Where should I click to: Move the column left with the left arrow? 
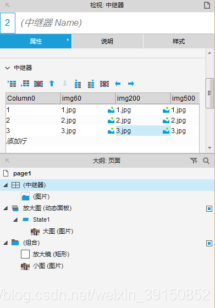(x=118, y=84)
